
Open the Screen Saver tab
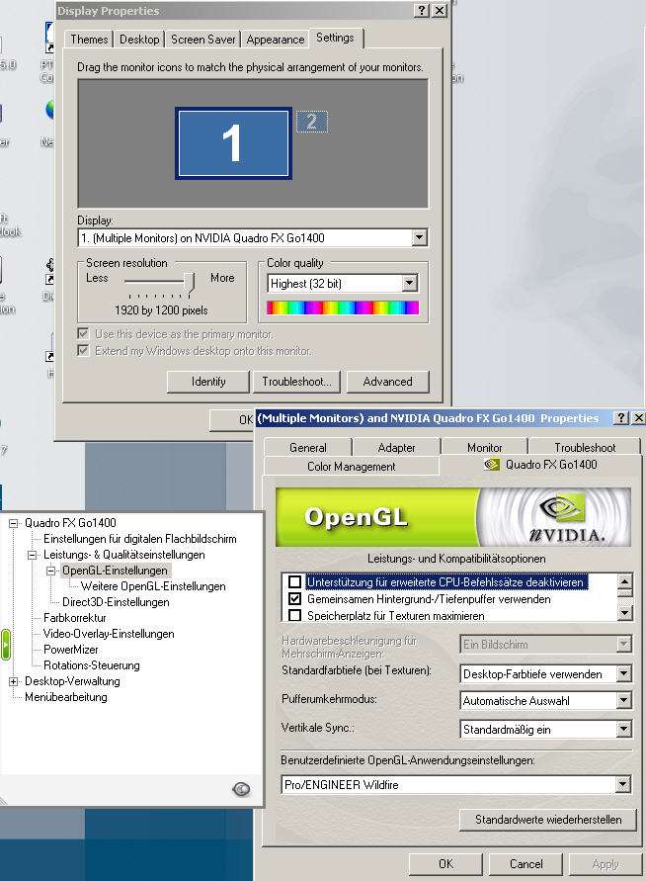click(203, 40)
